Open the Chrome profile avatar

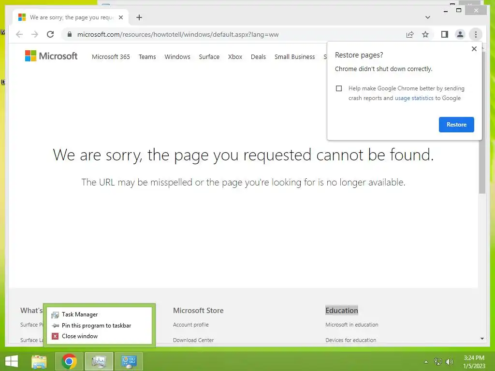point(460,34)
